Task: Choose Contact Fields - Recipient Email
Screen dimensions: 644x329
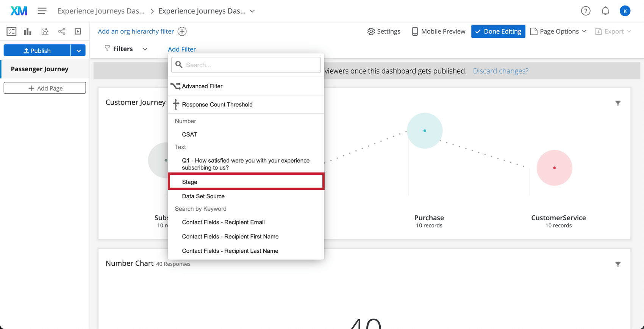Action: (246, 222)
